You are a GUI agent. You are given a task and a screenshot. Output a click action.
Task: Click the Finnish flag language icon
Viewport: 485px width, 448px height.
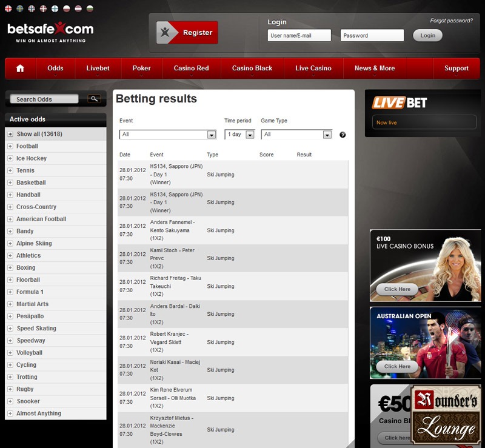coord(55,8)
